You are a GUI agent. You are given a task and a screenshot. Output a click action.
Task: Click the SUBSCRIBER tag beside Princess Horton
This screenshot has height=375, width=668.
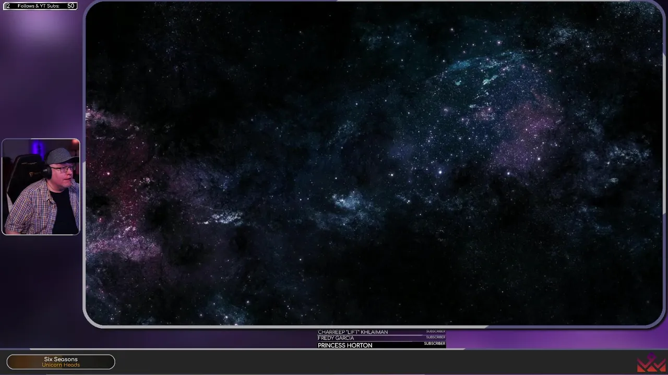435,344
